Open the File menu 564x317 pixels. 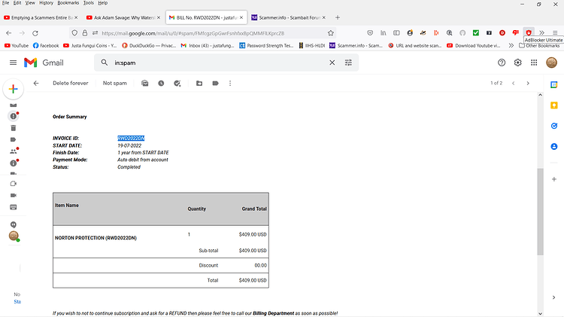(x=5, y=3)
